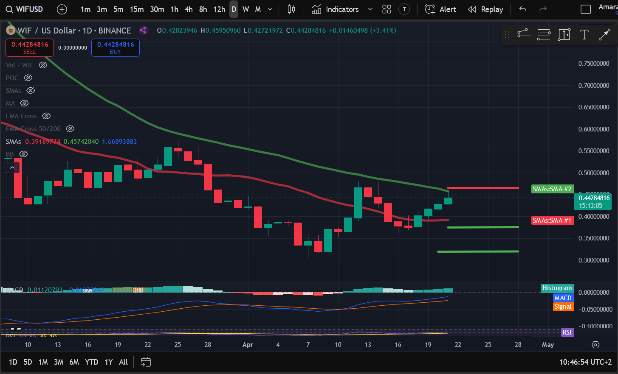Unhide the EMA Cross indicator
Image resolution: width=618 pixels, height=374 pixels.
coord(46,116)
